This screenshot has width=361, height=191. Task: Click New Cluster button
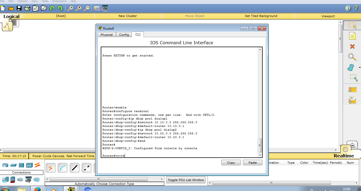pos(128,16)
